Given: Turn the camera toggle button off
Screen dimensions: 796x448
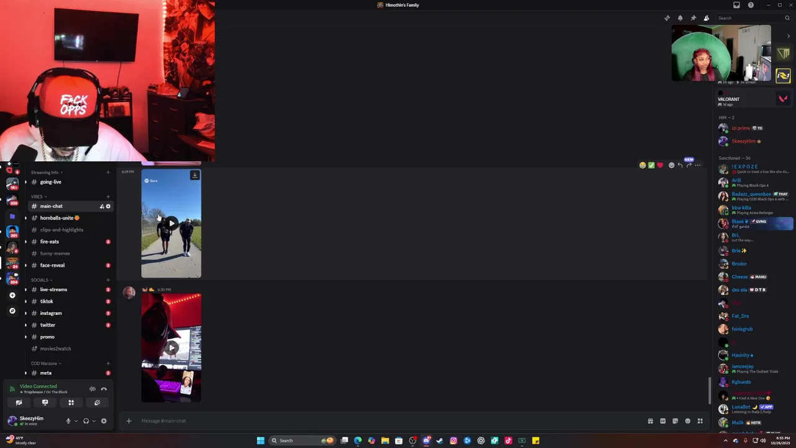Looking at the screenshot, I should click(19, 403).
